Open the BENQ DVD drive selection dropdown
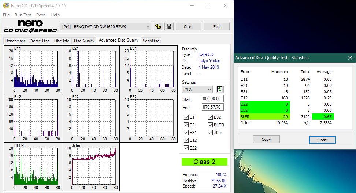356x193 pixels. [x=105, y=27]
